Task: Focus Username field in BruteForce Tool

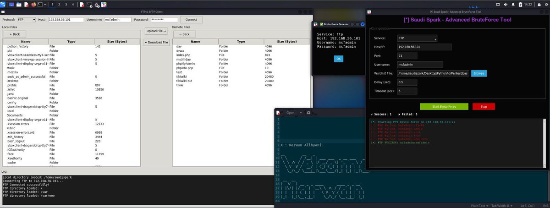Action: tap(420, 65)
